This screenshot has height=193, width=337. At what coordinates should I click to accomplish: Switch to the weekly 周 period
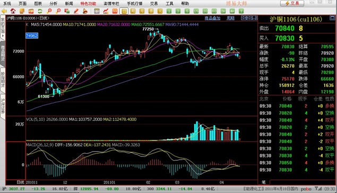(133, 11)
